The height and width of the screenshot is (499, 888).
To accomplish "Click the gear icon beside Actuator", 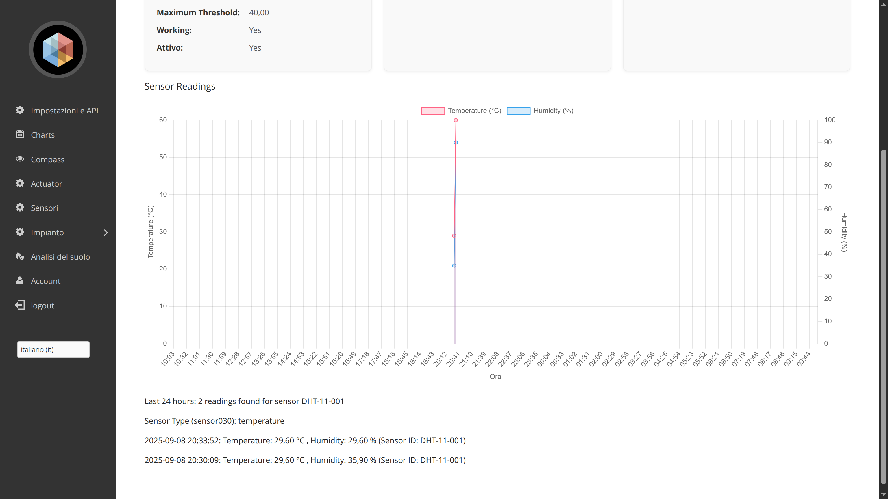I will point(20,183).
